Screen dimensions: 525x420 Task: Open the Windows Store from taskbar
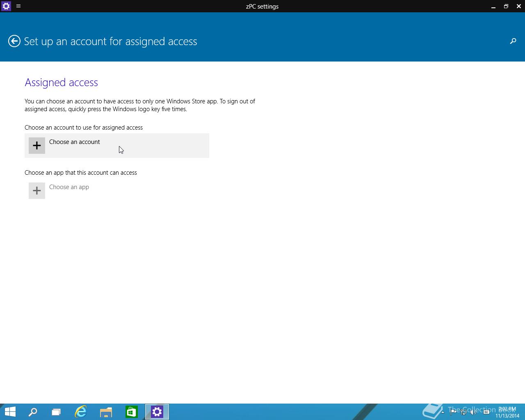tap(131, 412)
